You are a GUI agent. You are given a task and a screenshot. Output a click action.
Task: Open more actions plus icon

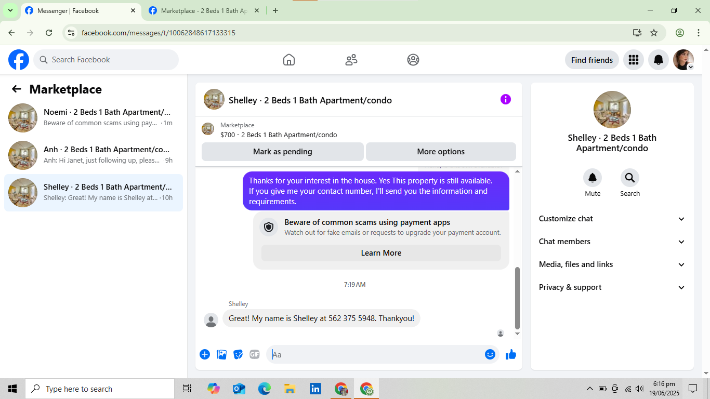click(x=205, y=354)
